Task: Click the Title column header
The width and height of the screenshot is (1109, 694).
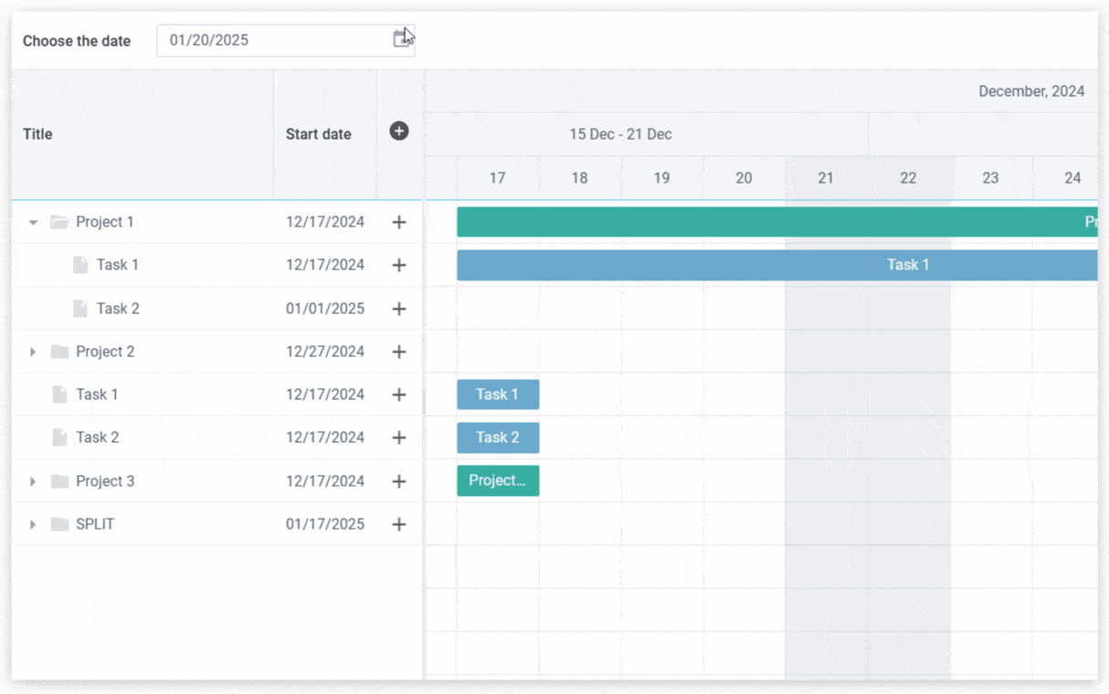Action: [37, 134]
